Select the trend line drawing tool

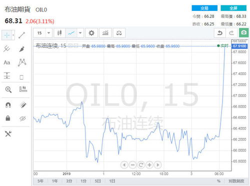click(22, 35)
